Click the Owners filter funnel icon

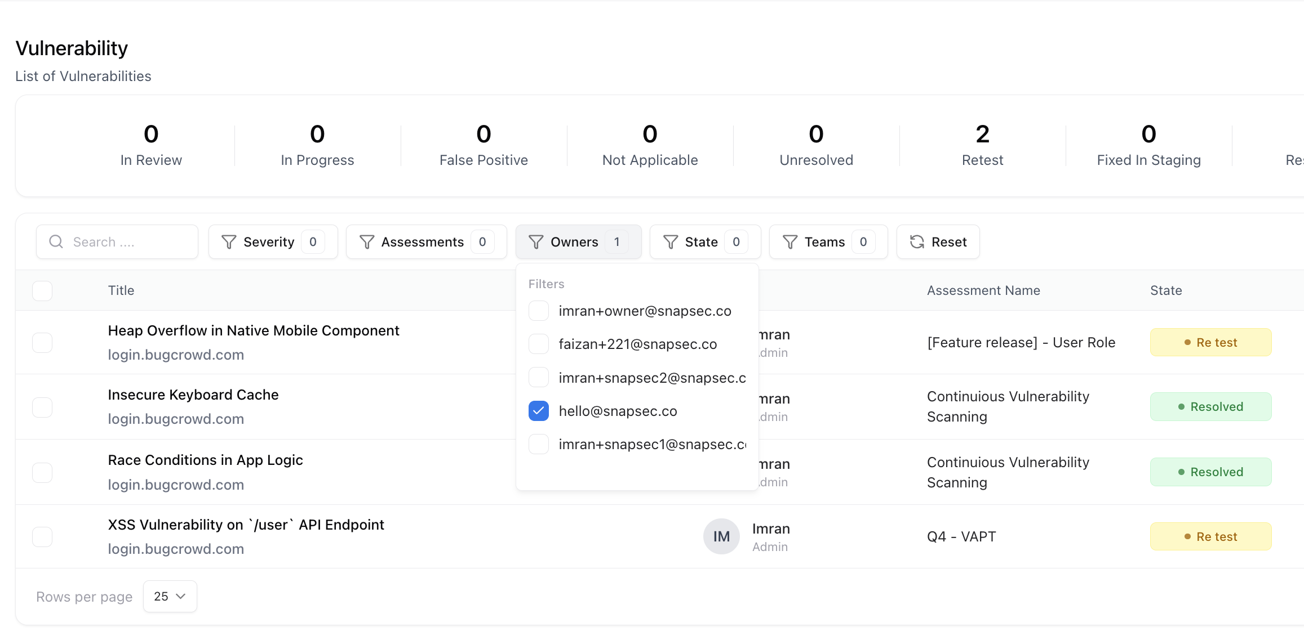(x=536, y=241)
